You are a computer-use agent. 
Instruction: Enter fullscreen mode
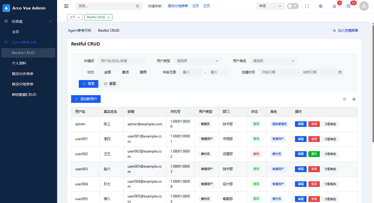pos(307,6)
